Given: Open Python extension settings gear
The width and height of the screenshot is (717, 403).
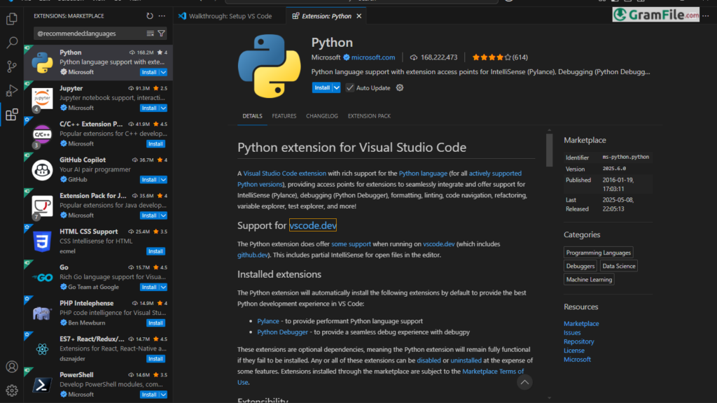Looking at the screenshot, I should coord(400,87).
